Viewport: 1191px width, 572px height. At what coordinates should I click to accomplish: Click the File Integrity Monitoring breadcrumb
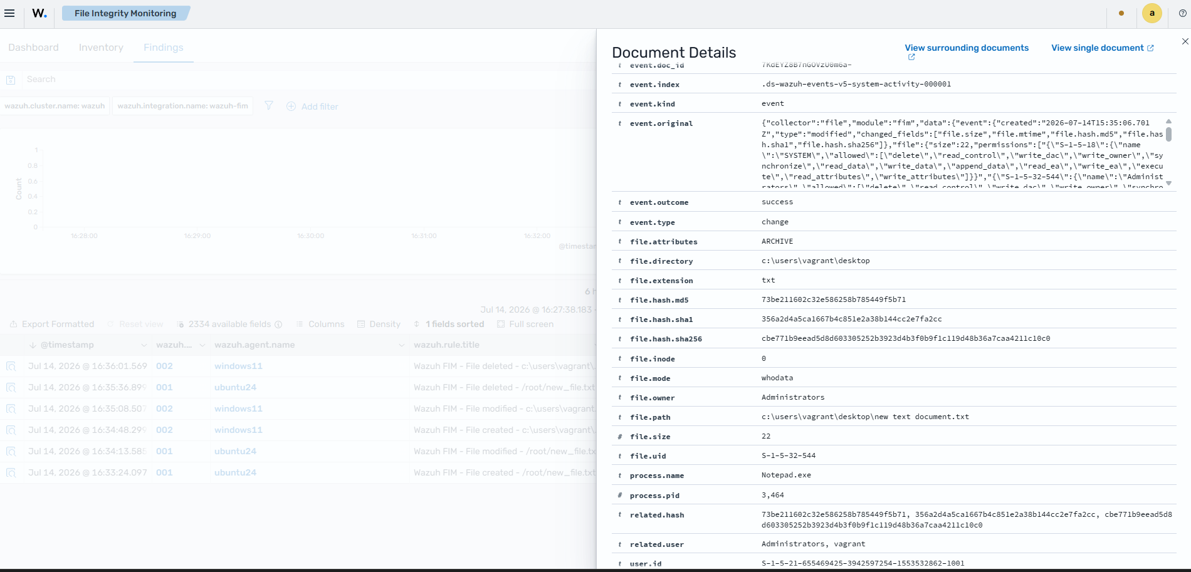point(125,13)
